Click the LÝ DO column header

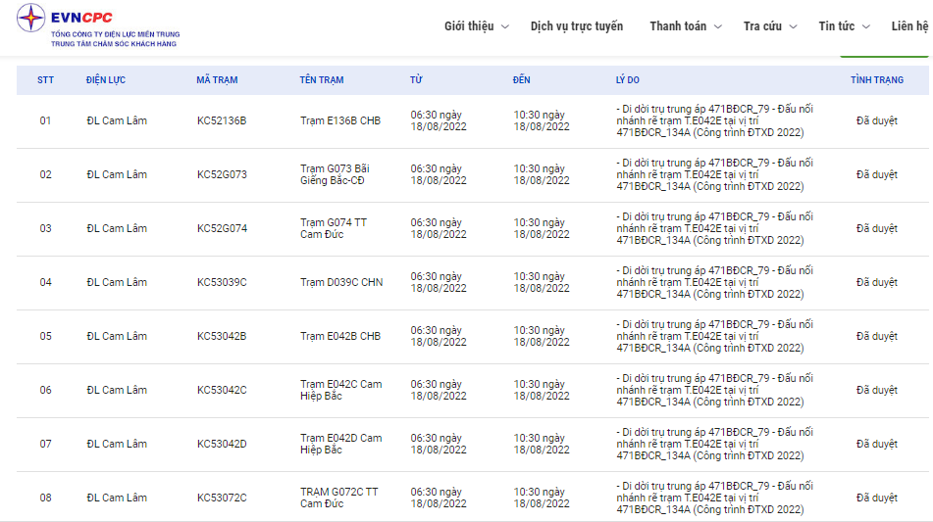[627, 80]
